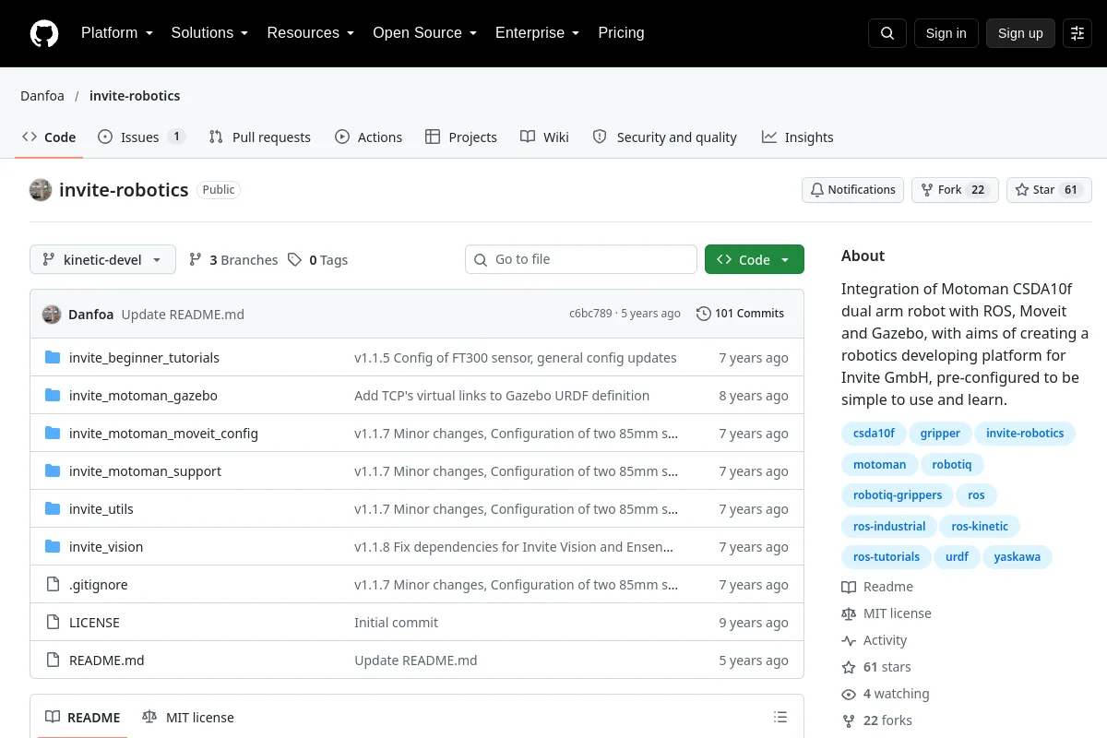Click the csda10f topic tag

pyautogui.click(x=874, y=434)
